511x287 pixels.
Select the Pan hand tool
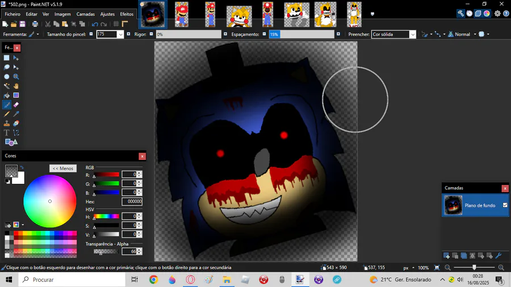click(16, 86)
